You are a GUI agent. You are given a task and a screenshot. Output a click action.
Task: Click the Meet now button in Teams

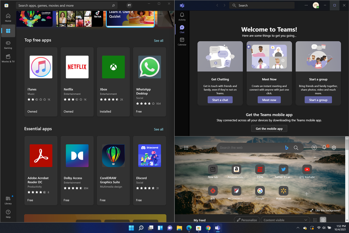click(269, 100)
